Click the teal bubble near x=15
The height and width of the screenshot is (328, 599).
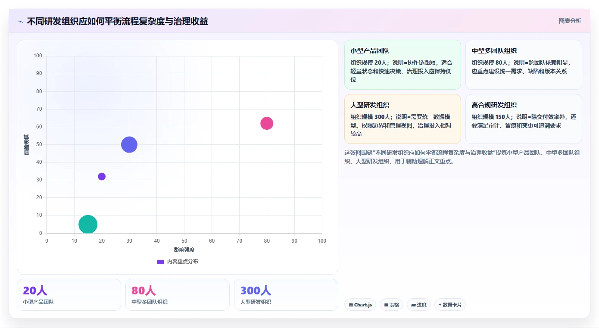(88, 224)
